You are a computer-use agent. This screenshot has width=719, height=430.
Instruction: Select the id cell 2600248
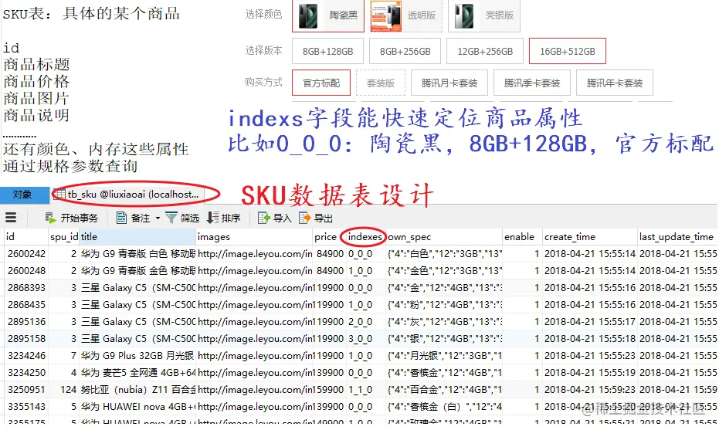pyautogui.click(x=26, y=271)
